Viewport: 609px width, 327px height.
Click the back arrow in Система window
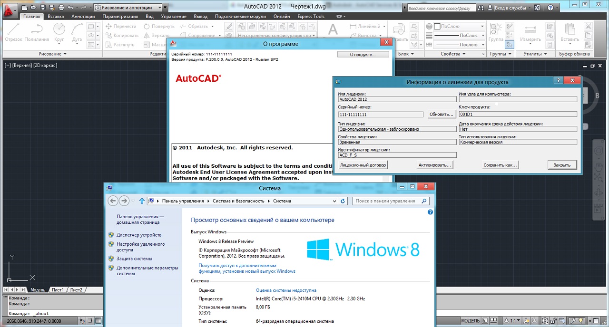click(x=113, y=201)
